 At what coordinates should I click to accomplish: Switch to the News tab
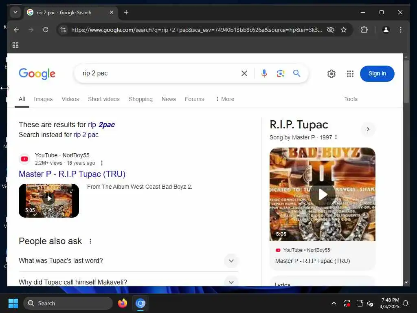169,99
